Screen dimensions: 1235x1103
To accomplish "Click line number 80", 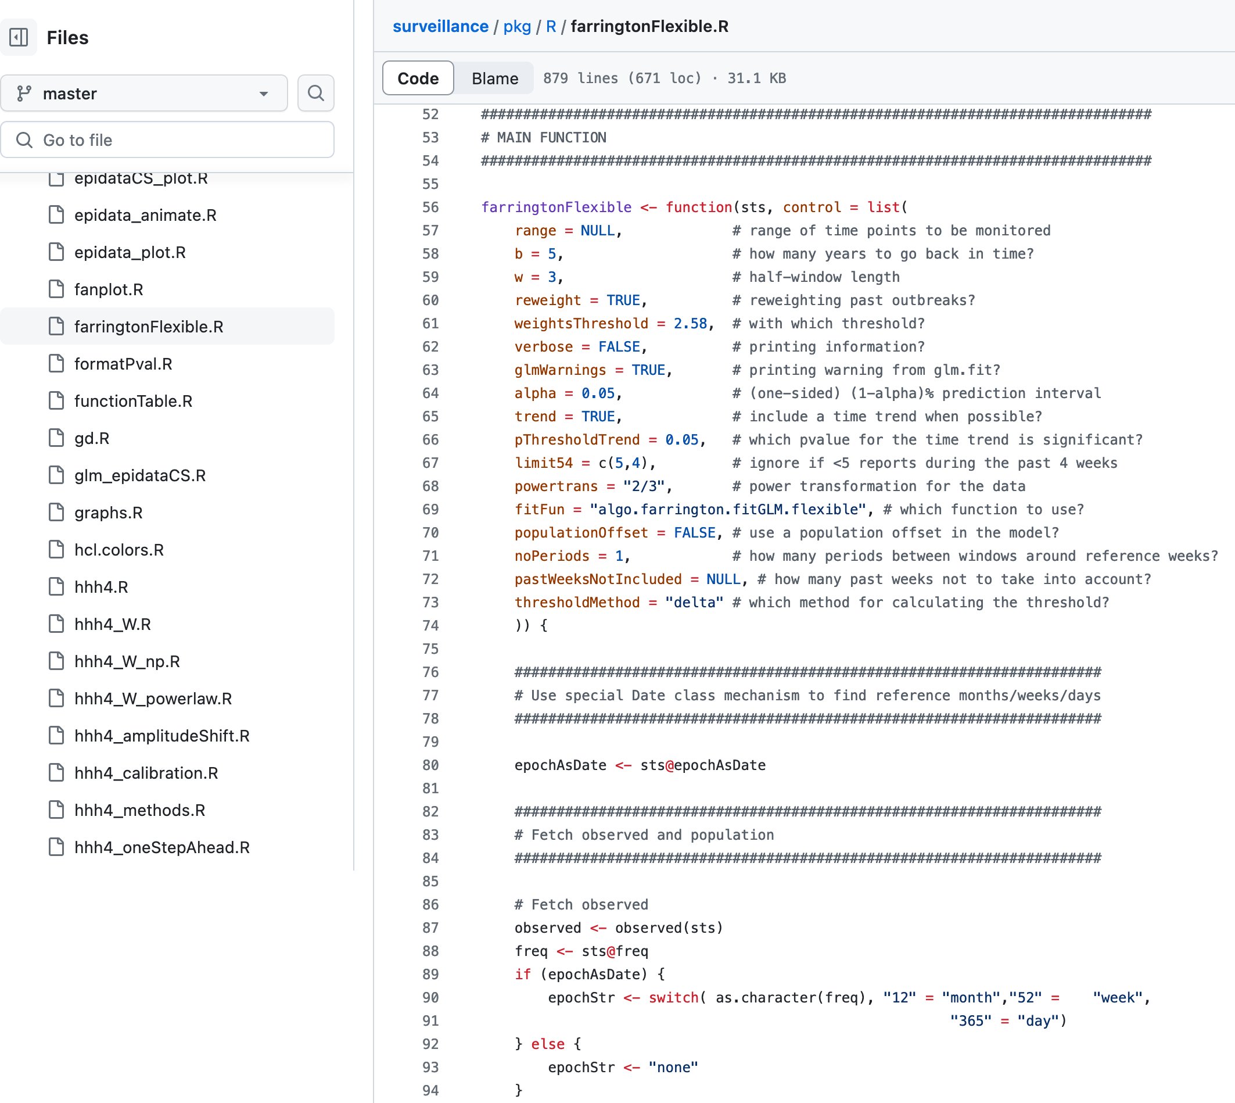I will pyautogui.click(x=430, y=765).
